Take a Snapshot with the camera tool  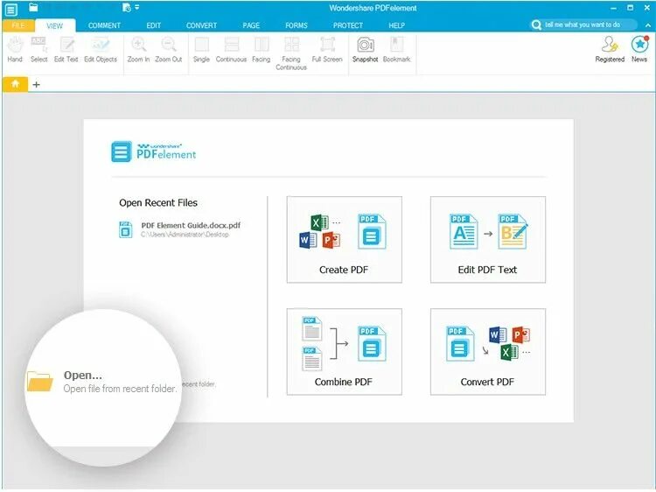click(x=366, y=49)
